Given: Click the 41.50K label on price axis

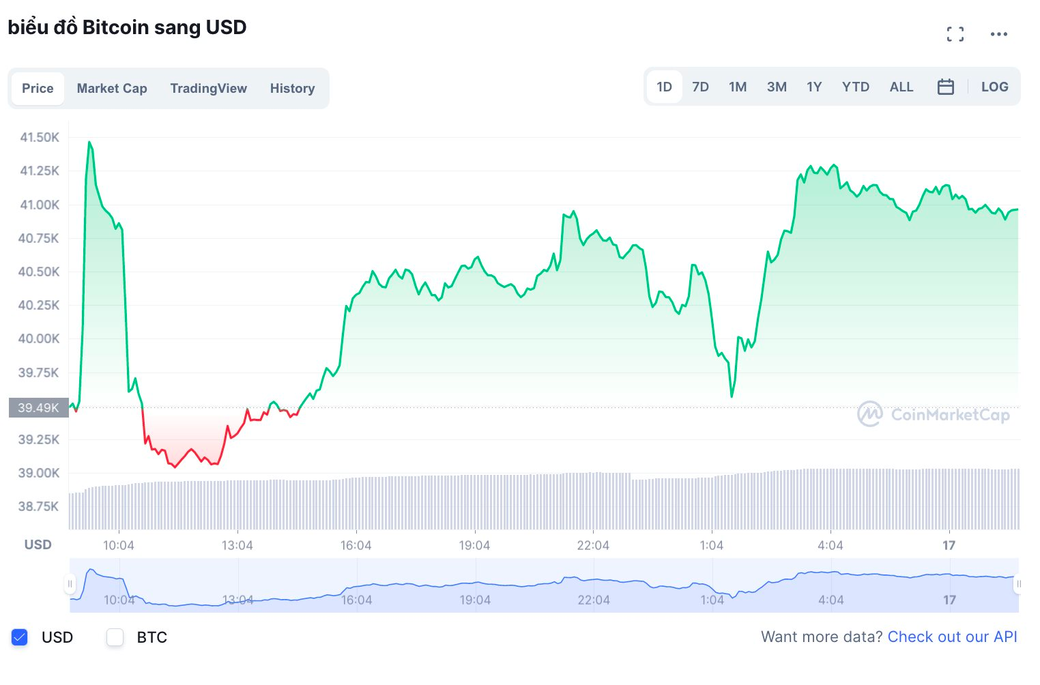Looking at the screenshot, I should click(40, 137).
